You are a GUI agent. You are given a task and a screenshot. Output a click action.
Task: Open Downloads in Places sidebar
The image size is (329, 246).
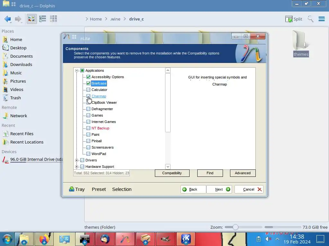coord(21,64)
